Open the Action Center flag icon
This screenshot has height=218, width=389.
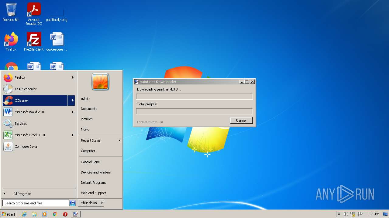[x=360, y=214]
